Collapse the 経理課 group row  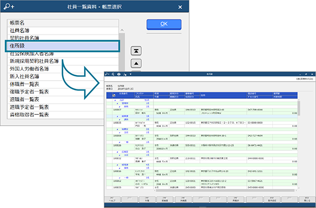pyautogui.click(x=118, y=165)
